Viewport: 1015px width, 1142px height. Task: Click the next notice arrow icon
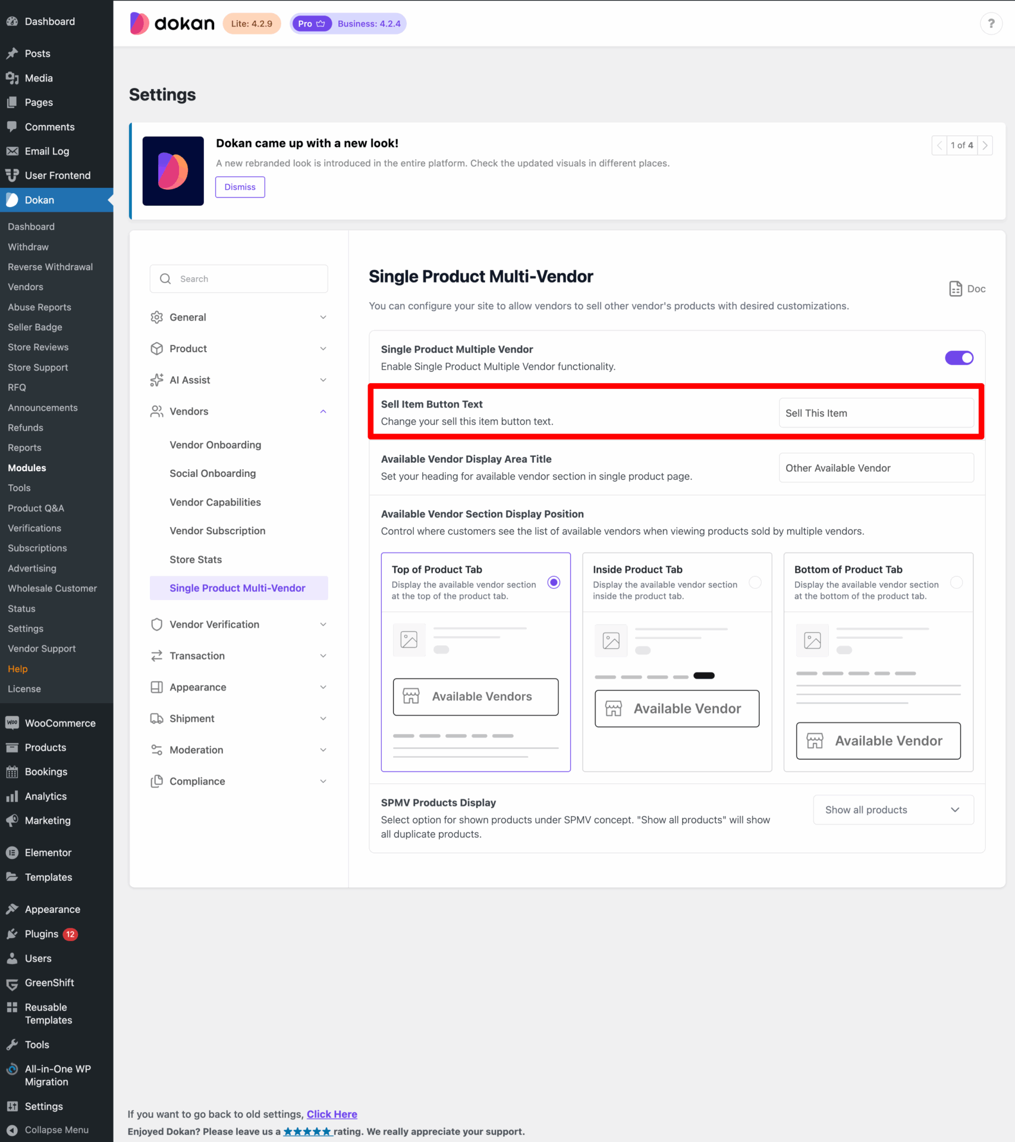click(985, 145)
